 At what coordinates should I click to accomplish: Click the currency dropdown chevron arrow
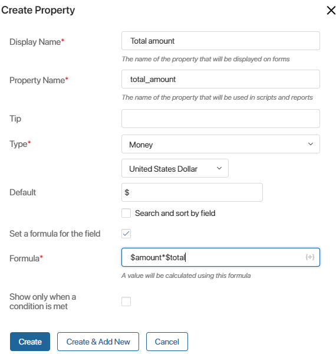click(219, 168)
